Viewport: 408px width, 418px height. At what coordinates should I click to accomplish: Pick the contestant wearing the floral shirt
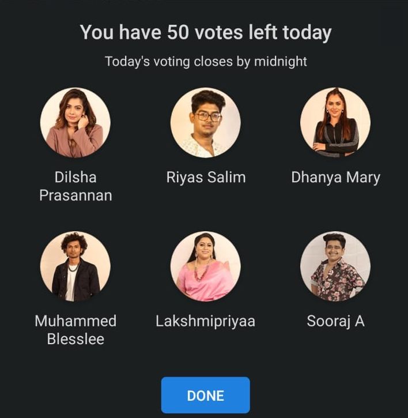click(x=335, y=266)
